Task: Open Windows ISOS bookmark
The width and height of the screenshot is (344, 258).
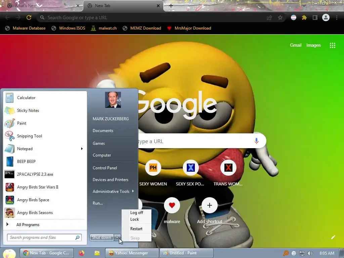Action: click(68, 28)
